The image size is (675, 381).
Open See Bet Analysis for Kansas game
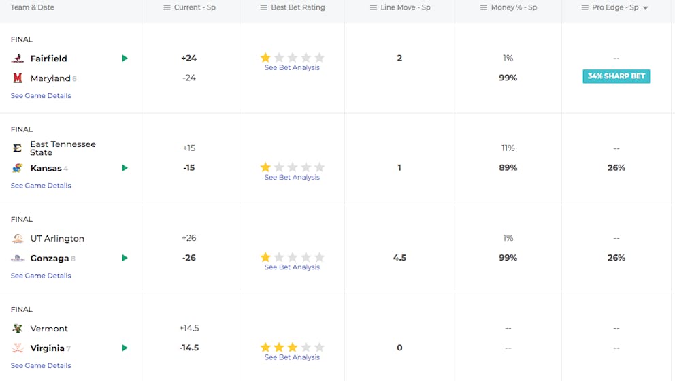[x=292, y=178]
